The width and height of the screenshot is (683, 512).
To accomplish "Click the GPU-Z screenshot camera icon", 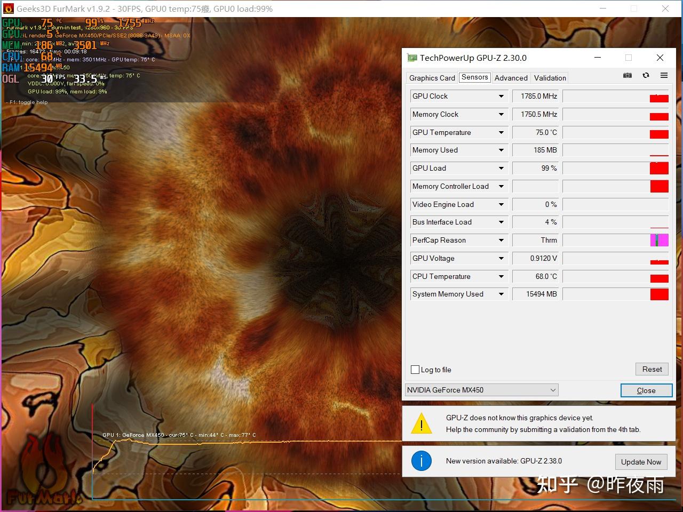I will coord(628,76).
